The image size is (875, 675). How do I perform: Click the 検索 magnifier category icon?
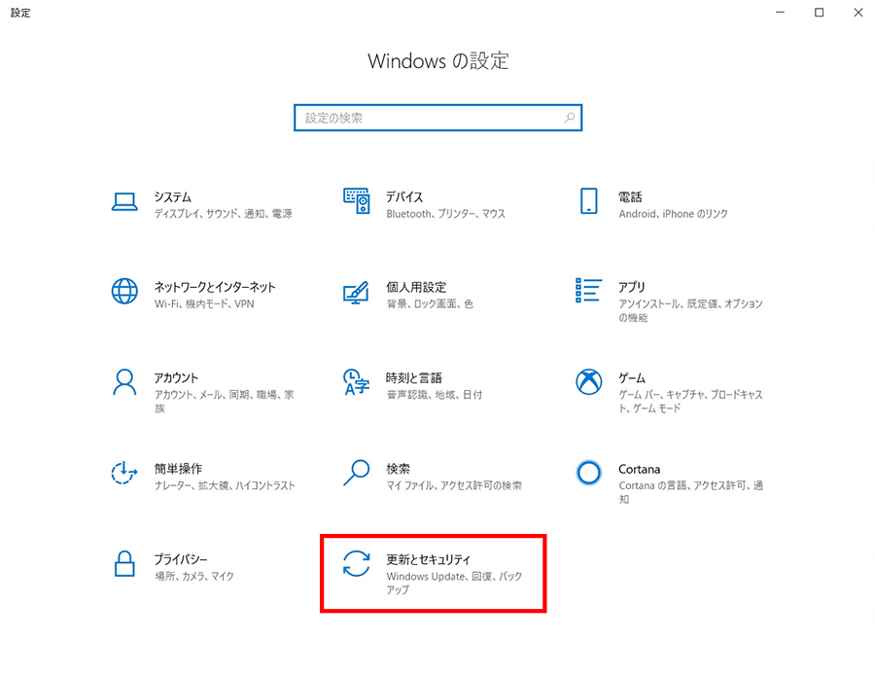tap(357, 473)
